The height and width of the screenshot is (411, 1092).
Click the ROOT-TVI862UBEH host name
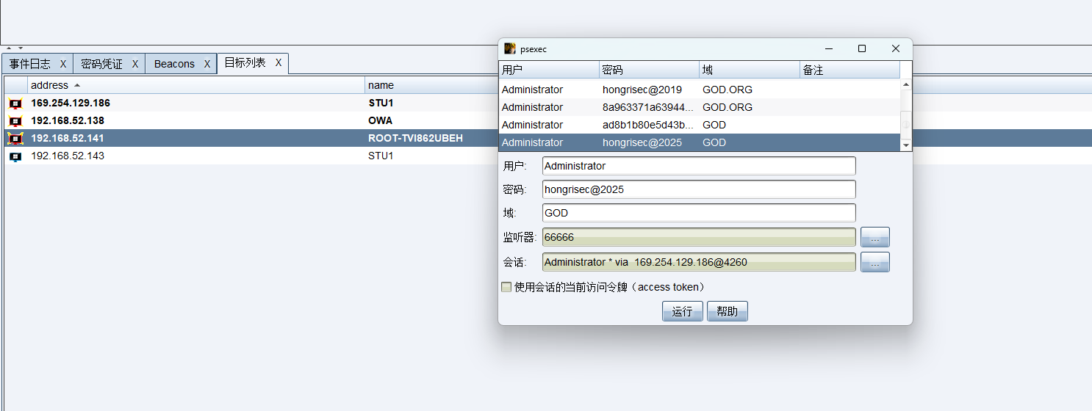(x=416, y=139)
